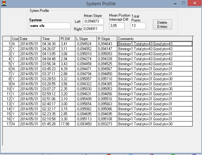This screenshot has width=202, height=155.
Task: Click the Total Points field
Action: click(x=138, y=26)
